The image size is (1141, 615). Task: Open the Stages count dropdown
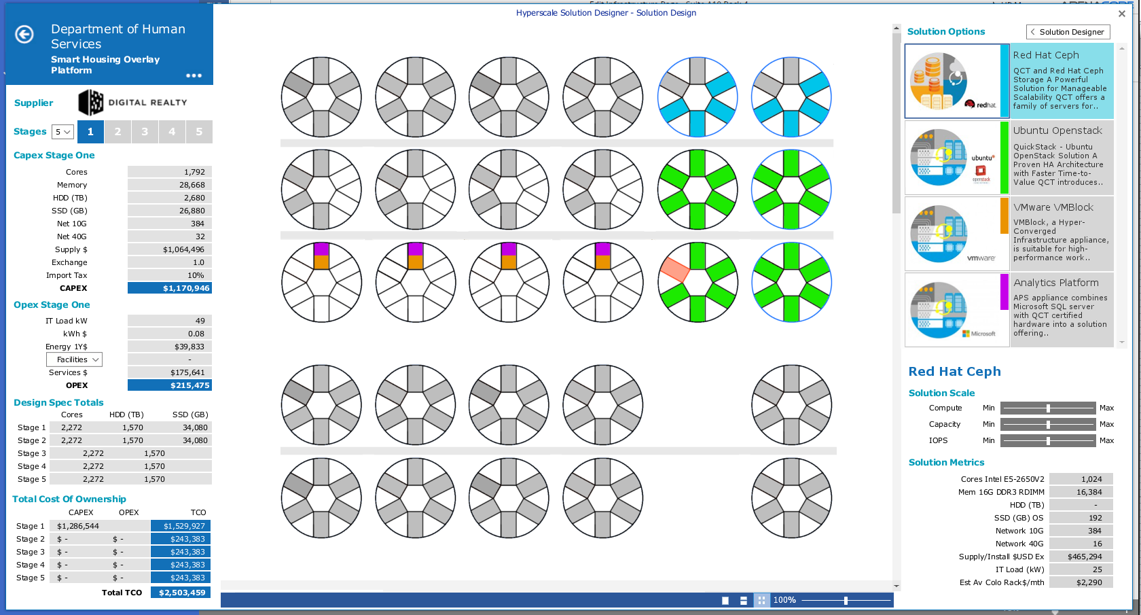click(x=62, y=131)
